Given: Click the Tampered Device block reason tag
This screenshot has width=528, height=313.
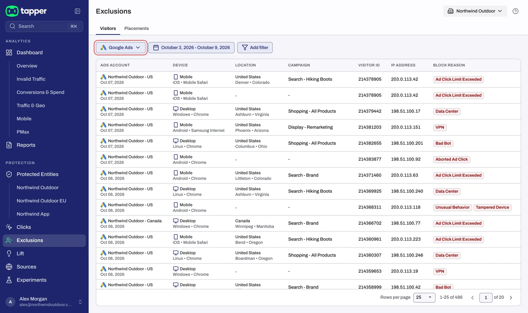Looking at the screenshot, I should pos(492,208).
